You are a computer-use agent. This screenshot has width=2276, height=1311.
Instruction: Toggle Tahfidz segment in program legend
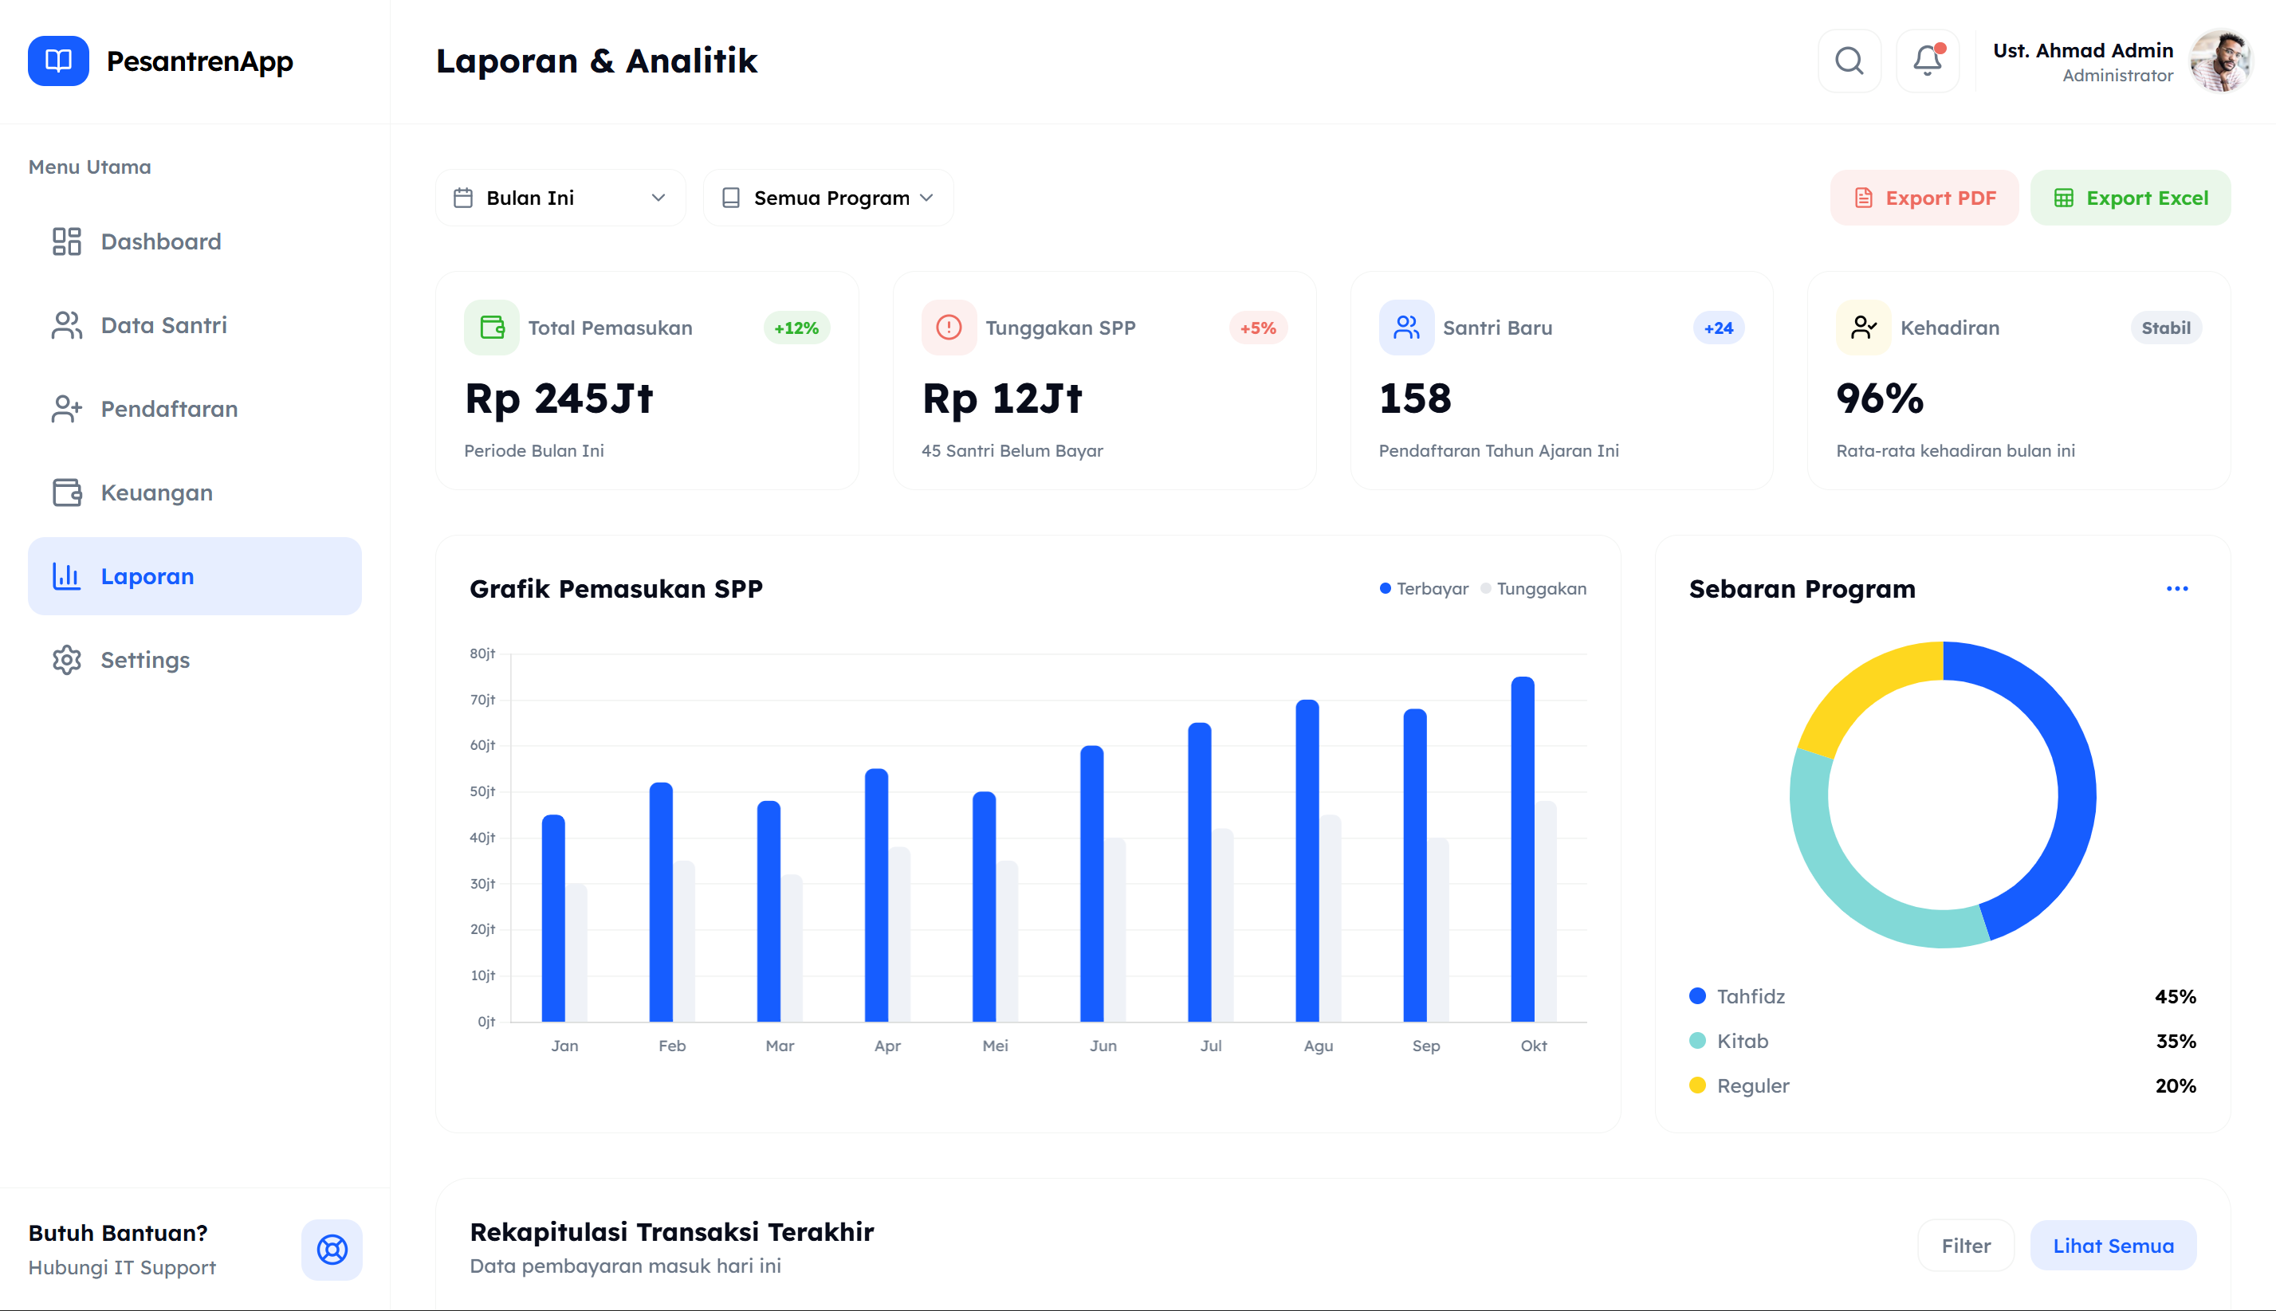[x=1750, y=996]
